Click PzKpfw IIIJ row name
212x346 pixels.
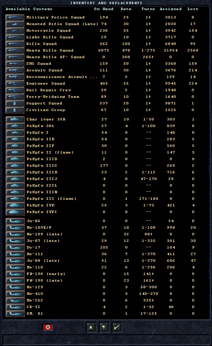(42, 179)
